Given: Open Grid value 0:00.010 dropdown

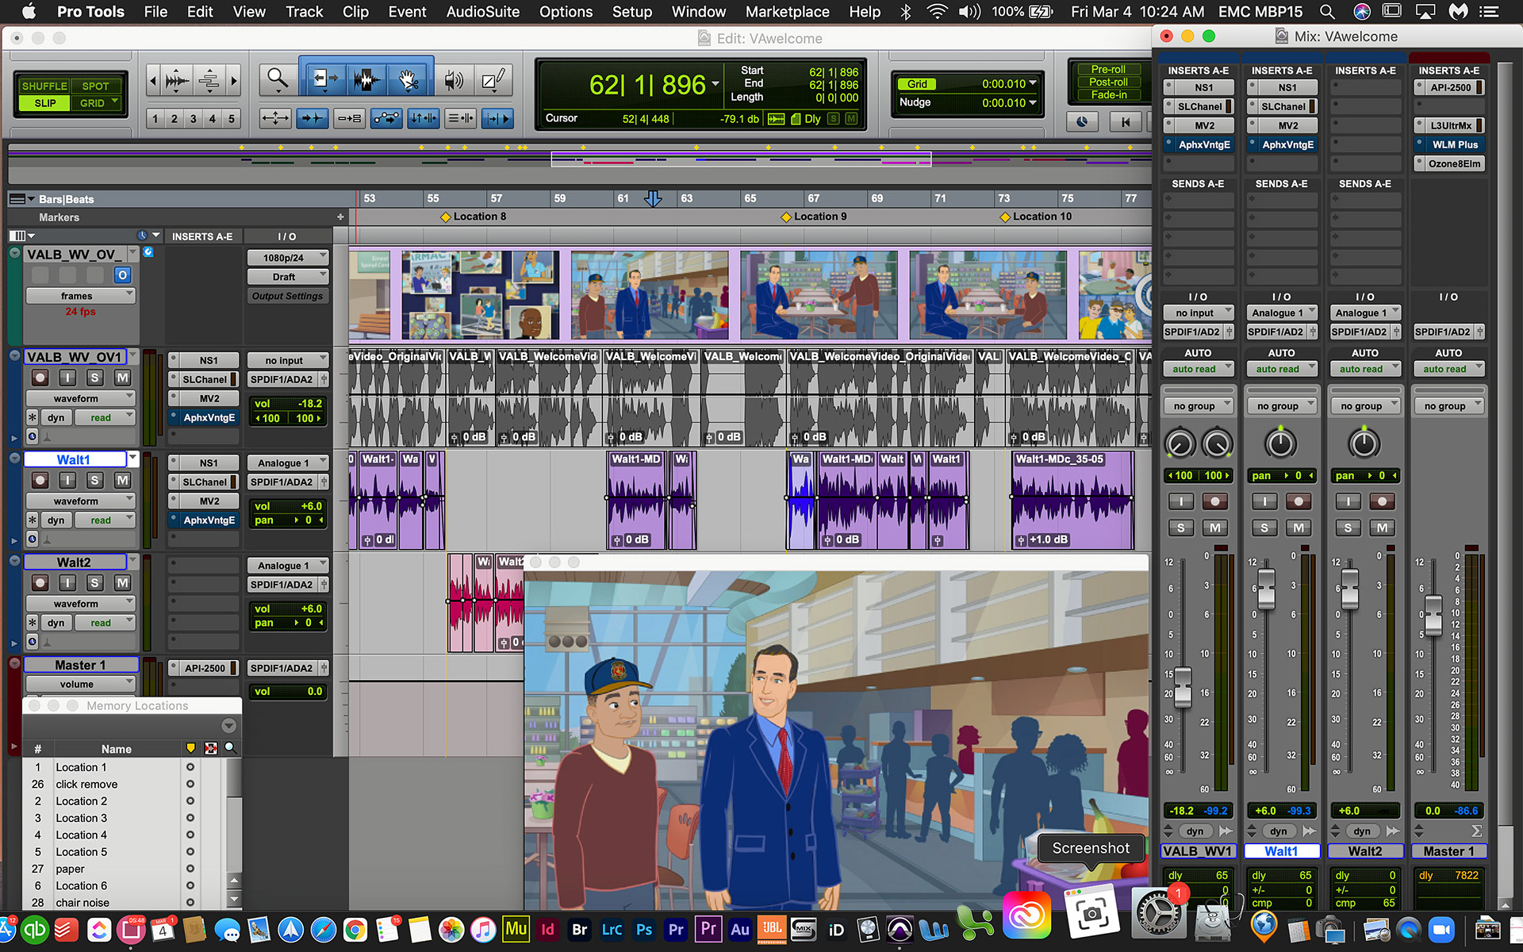Looking at the screenshot, I should 1033,83.
